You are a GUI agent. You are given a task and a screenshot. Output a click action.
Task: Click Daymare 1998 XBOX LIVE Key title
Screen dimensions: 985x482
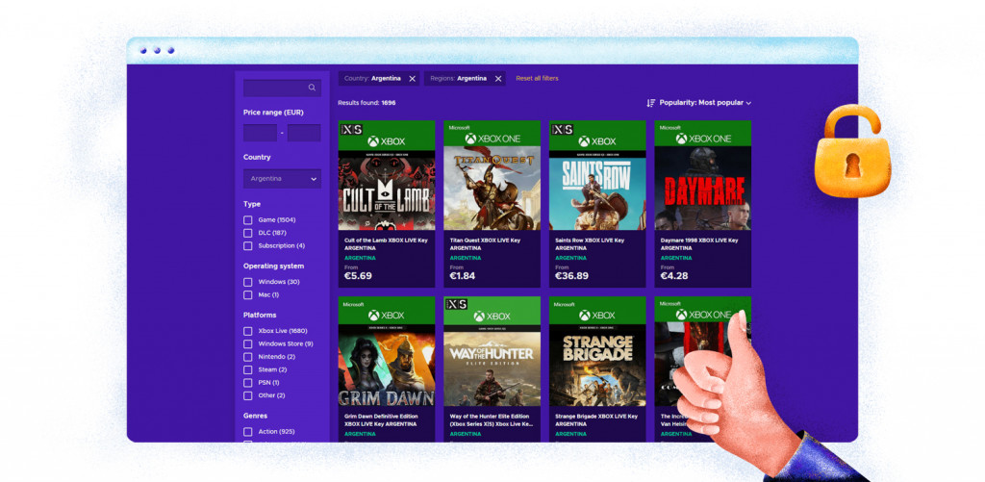click(x=699, y=243)
